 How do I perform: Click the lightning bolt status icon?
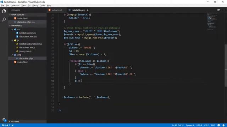coord(13,125)
